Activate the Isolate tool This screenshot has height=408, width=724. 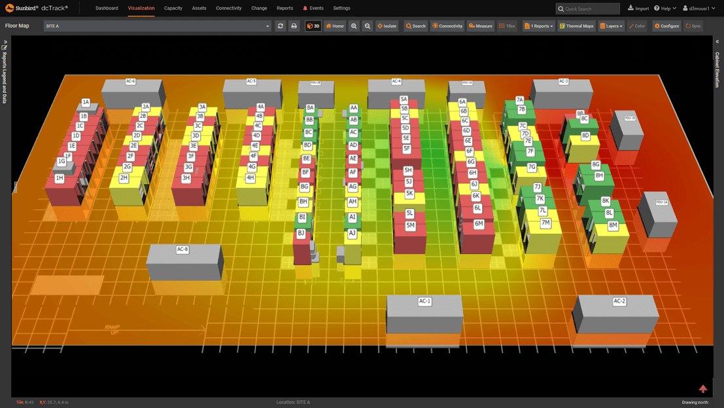point(387,26)
